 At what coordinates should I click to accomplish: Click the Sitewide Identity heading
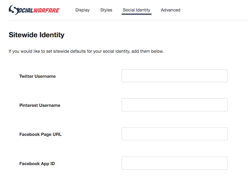coord(36,35)
